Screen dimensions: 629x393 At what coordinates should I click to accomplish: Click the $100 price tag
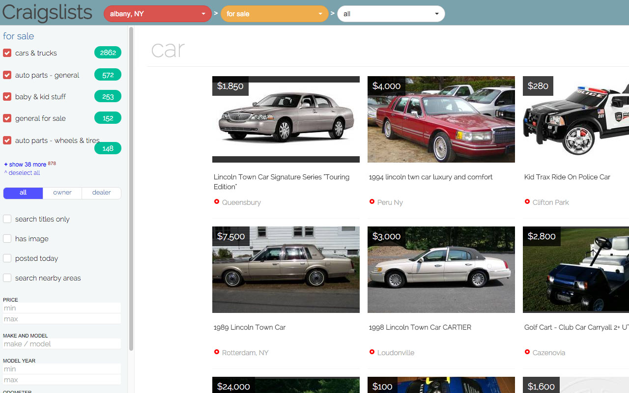click(382, 386)
